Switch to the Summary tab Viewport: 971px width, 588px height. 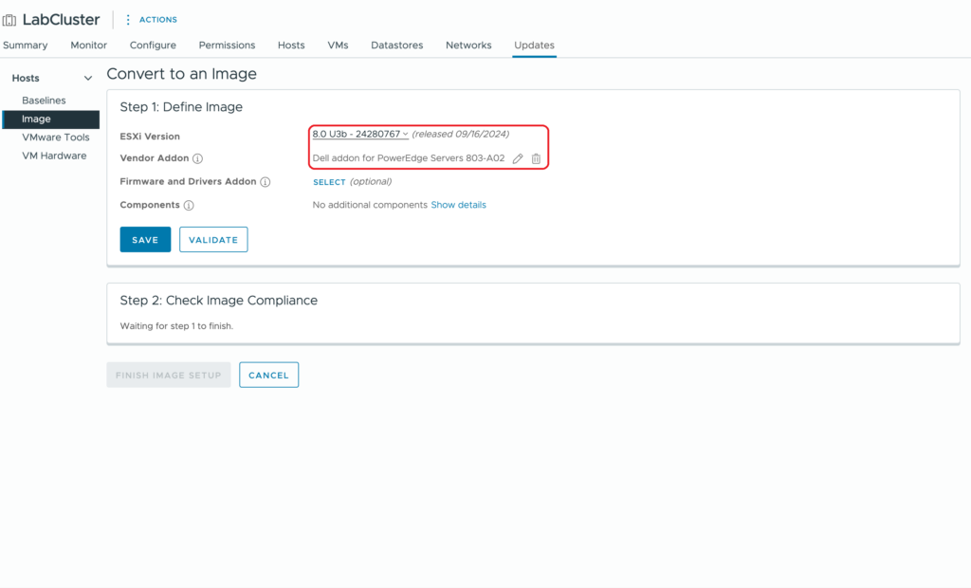pos(25,46)
